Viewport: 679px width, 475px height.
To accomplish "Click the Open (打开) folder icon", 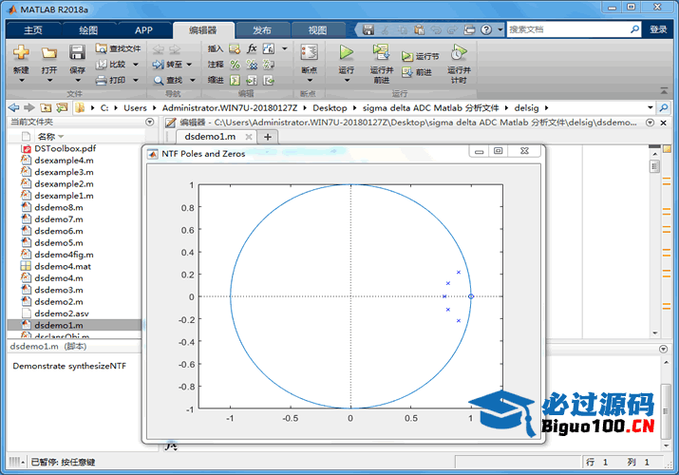I will pyautogui.click(x=49, y=53).
